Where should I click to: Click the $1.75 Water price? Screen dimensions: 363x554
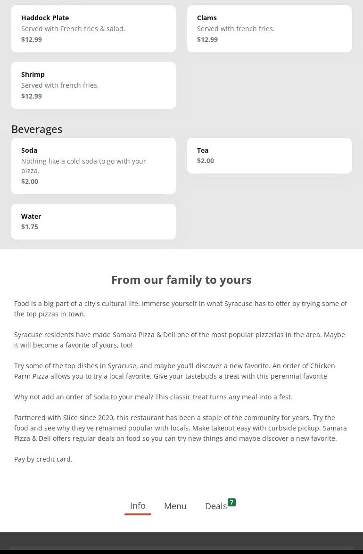pyautogui.click(x=30, y=227)
